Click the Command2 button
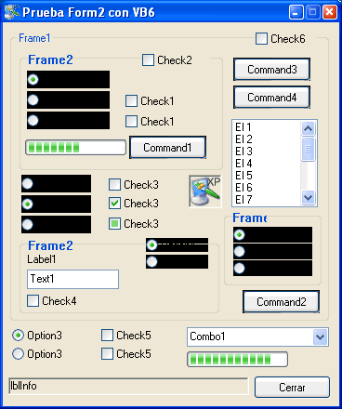Viewport: 342px width, 409px height. point(281,302)
